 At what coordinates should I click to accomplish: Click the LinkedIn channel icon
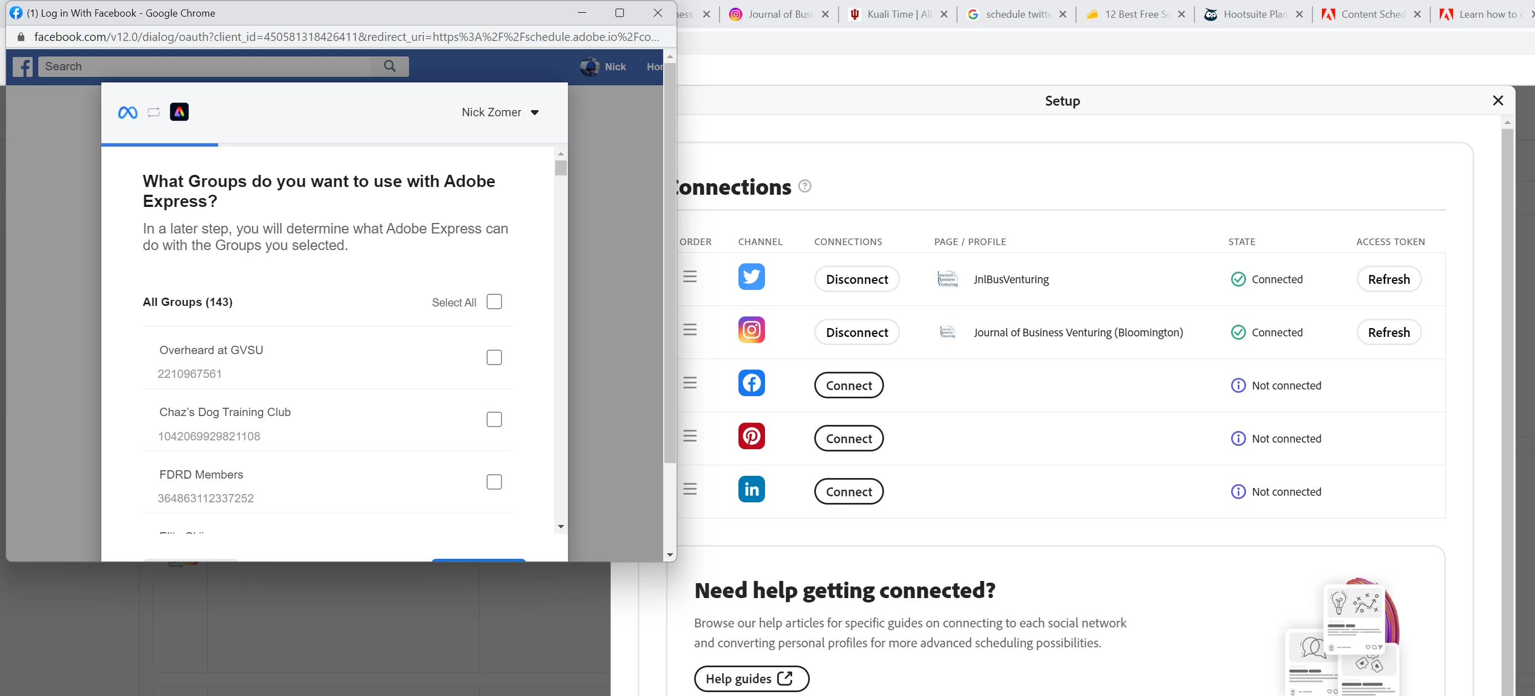click(x=751, y=490)
